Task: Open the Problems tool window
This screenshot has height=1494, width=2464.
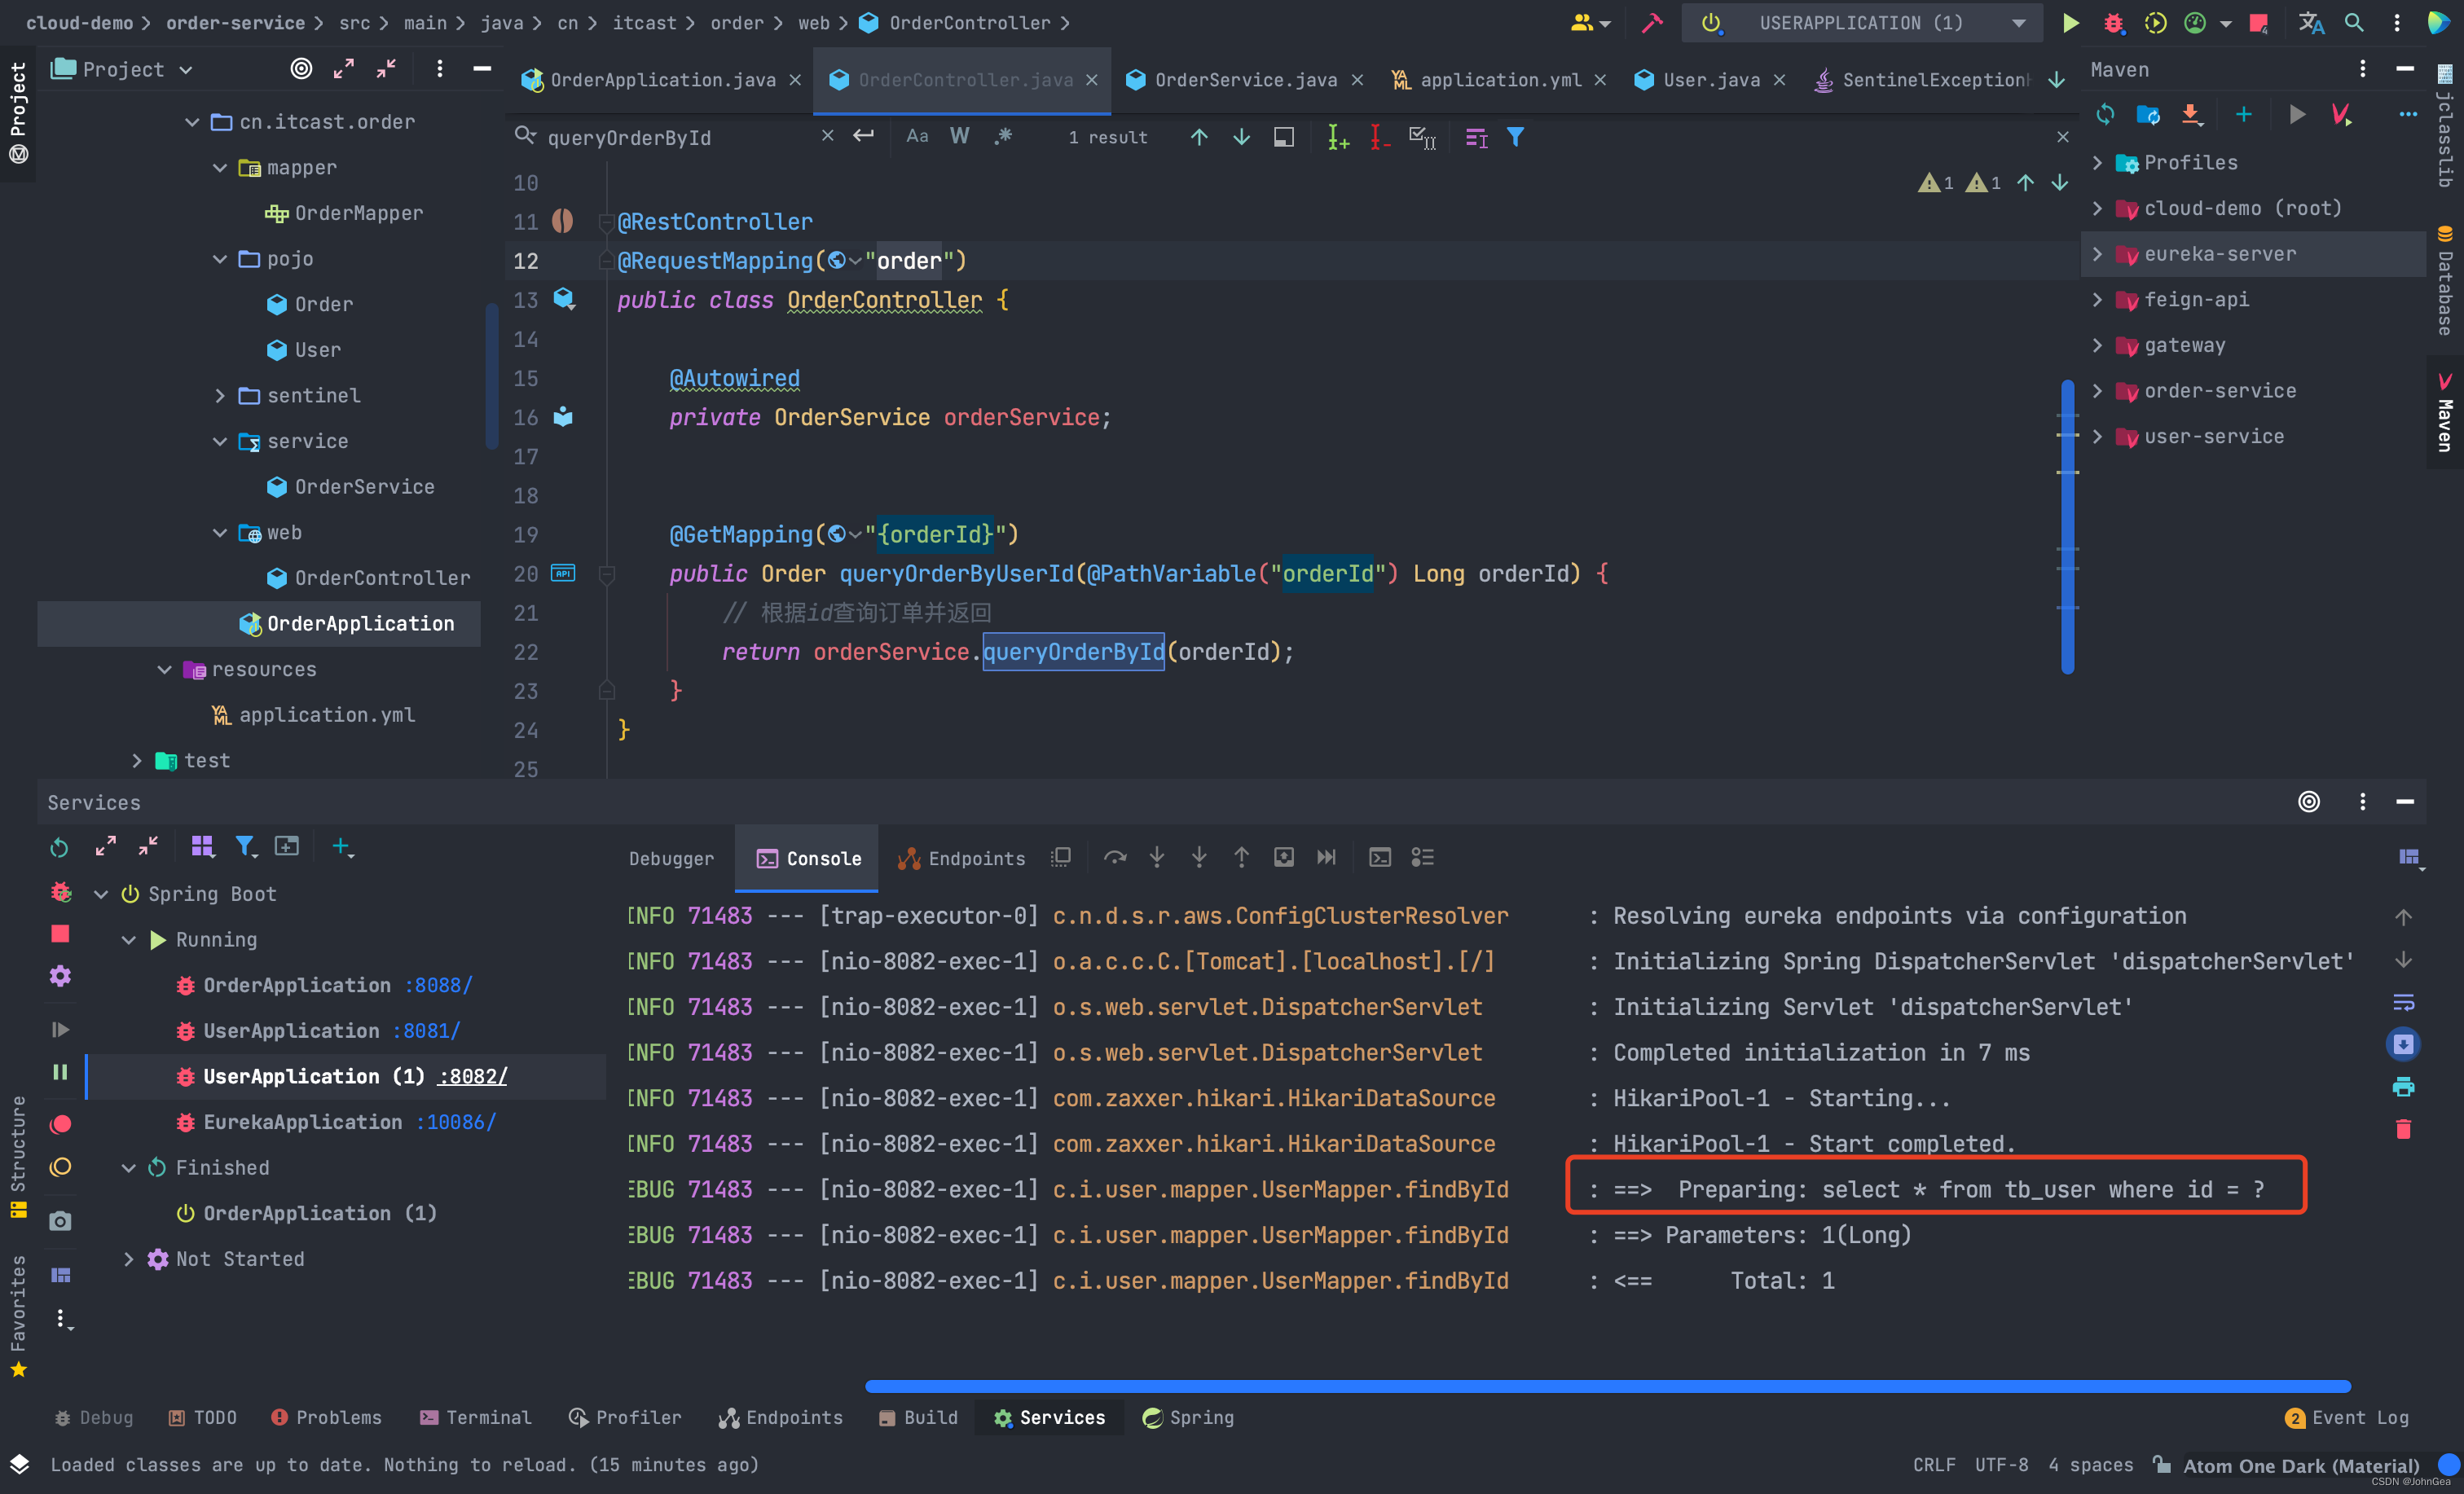Action: tap(326, 1417)
